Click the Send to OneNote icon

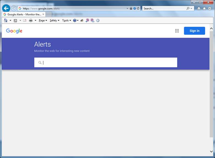pyautogui.click(x=87, y=20)
